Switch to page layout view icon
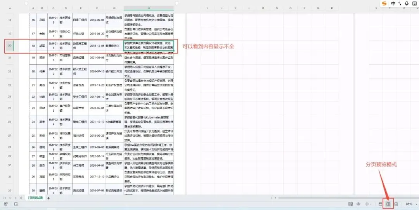This screenshot has height=210, width=419. pyautogui.click(x=396, y=204)
